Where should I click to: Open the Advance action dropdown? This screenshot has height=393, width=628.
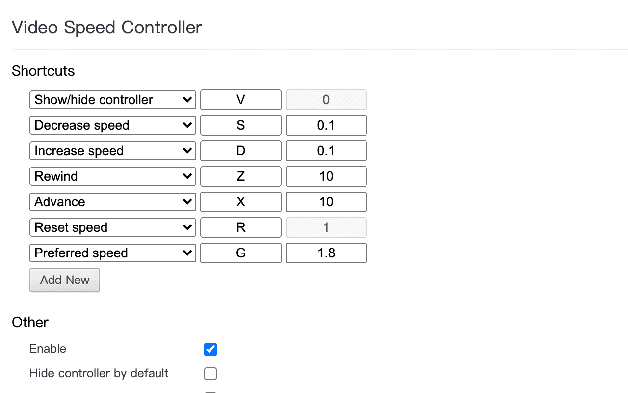click(112, 202)
